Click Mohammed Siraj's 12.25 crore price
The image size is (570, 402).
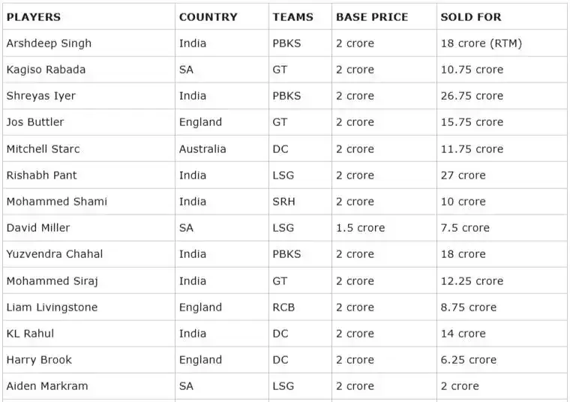(472, 281)
